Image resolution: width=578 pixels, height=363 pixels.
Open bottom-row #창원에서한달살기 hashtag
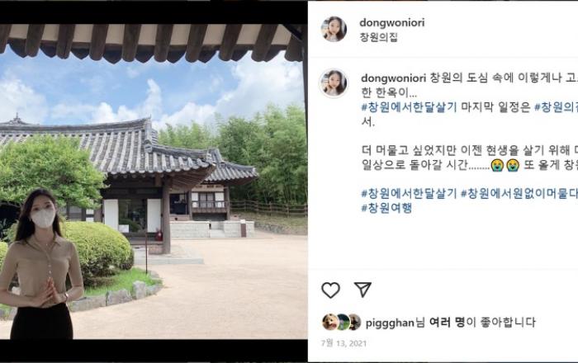coord(409,193)
